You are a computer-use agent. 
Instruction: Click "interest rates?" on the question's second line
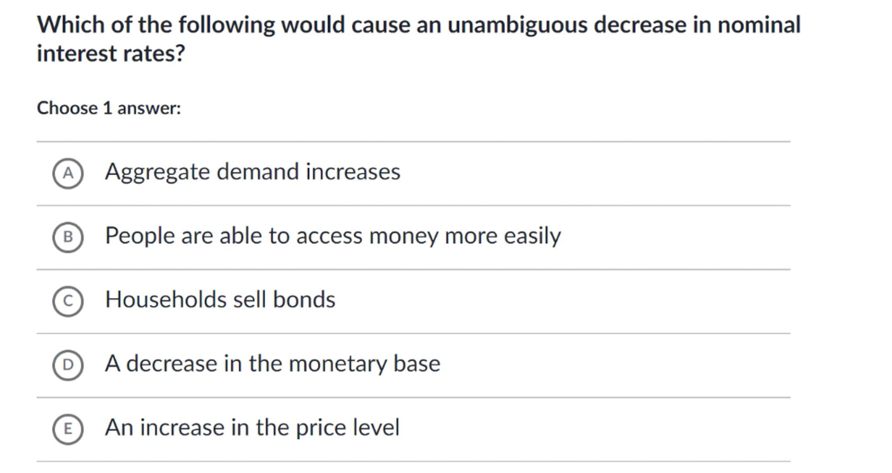[x=111, y=54]
